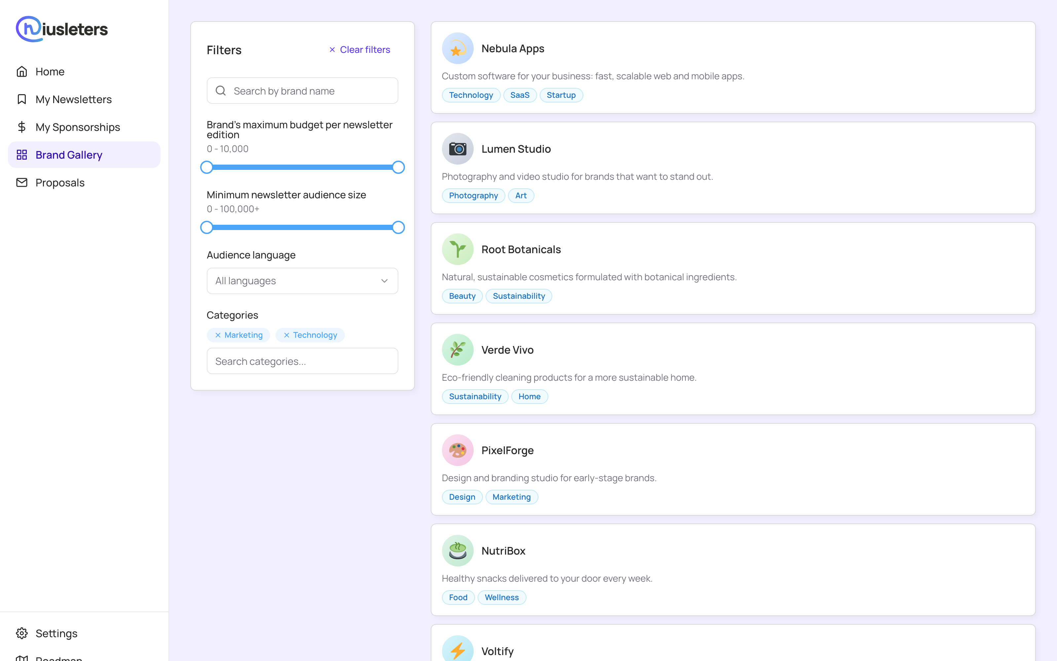1057x661 pixels.
Task: Click the Design tag
Action: pos(462,497)
